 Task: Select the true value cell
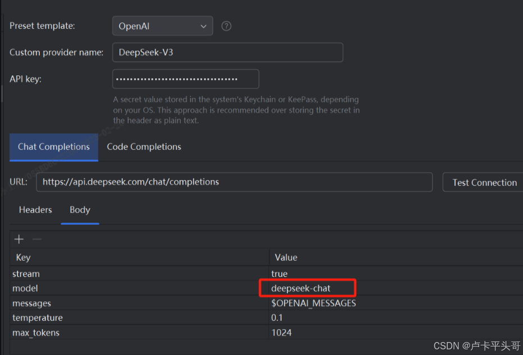[x=396, y=273]
